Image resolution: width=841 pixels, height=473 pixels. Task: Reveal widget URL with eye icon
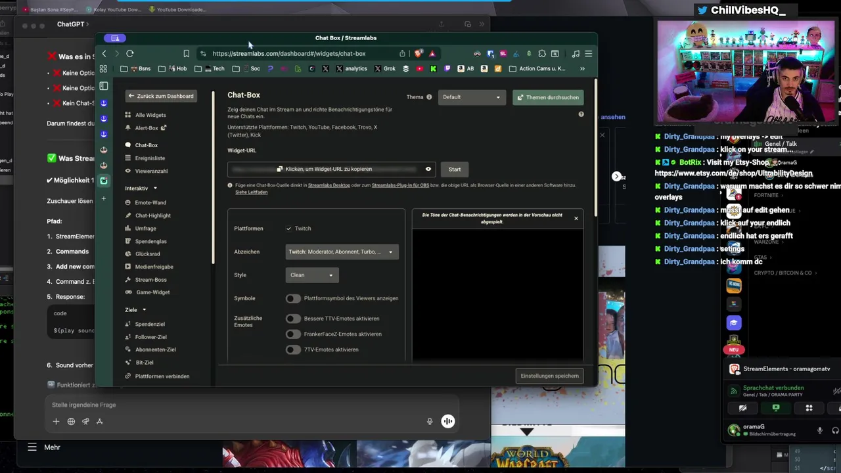coord(428,169)
